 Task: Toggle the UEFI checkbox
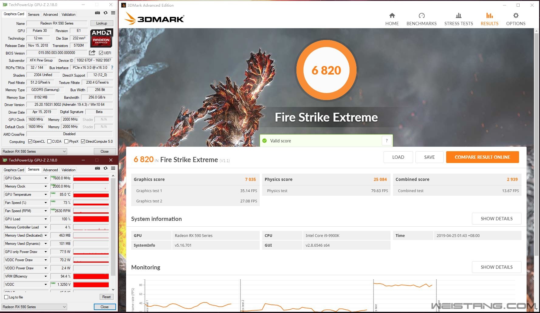click(x=101, y=53)
